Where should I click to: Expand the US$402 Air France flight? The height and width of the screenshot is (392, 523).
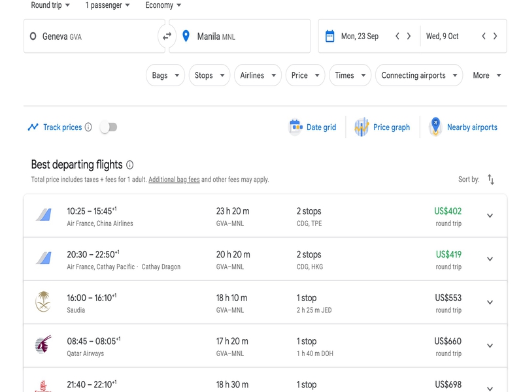click(490, 216)
